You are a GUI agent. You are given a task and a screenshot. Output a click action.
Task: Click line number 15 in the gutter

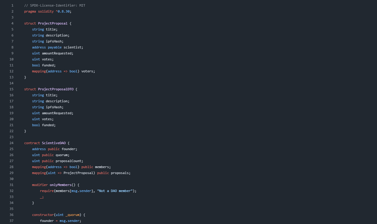pyautogui.click(x=11, y=89)
